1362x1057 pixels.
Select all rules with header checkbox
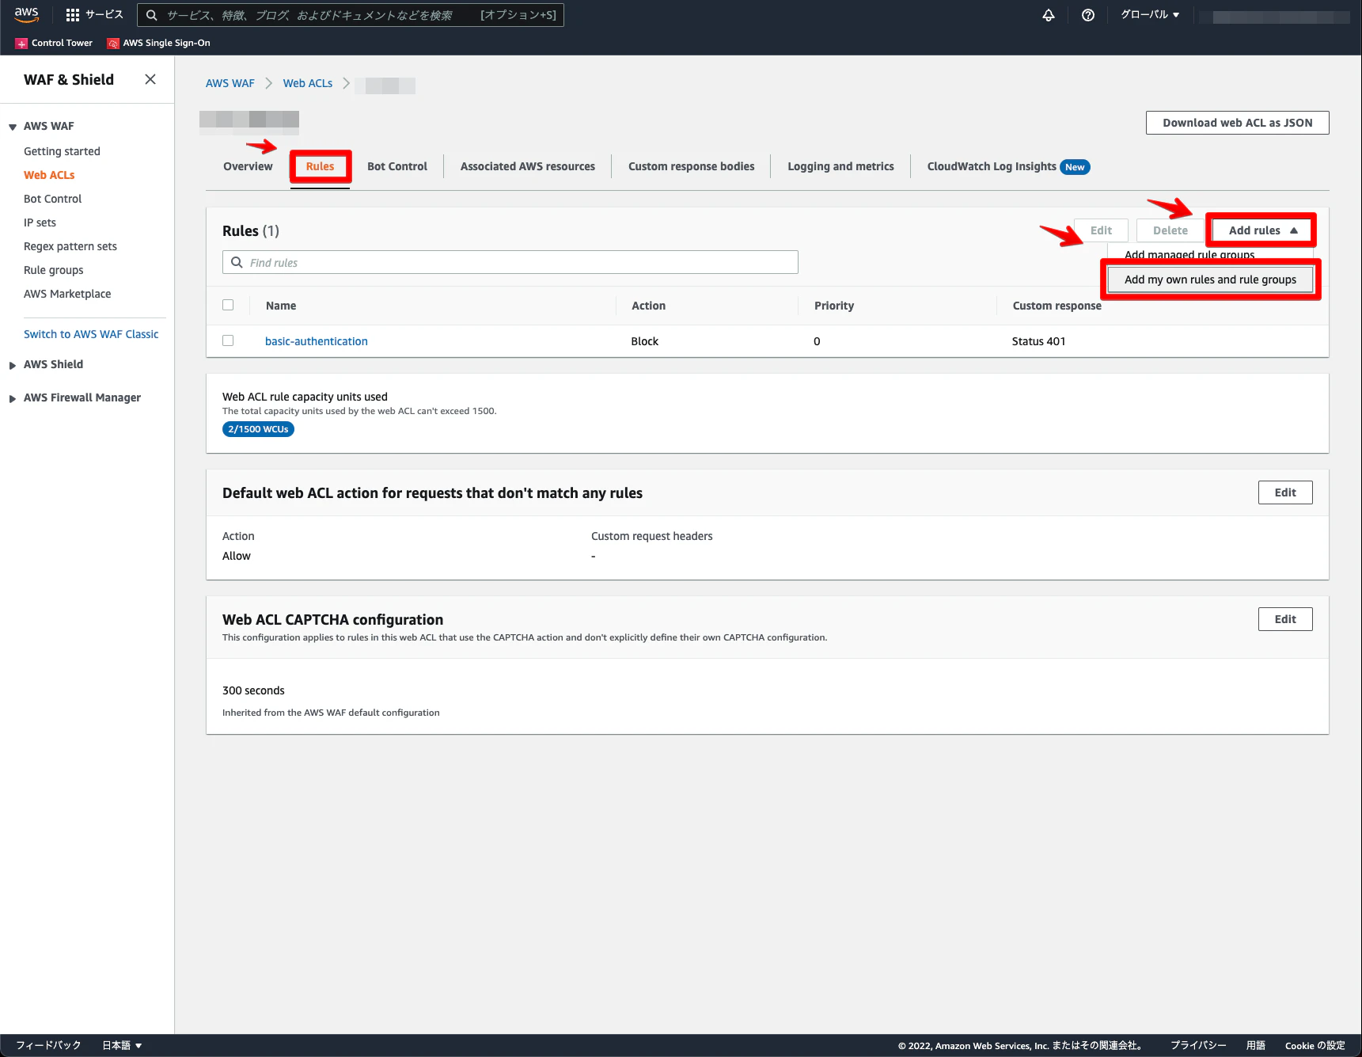(228, 305)
